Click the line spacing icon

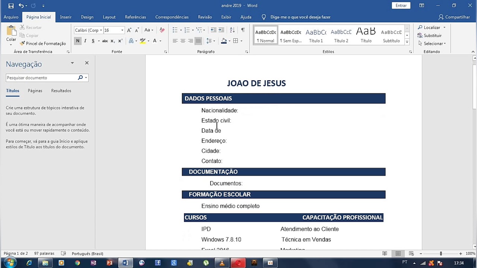[209, 41]
